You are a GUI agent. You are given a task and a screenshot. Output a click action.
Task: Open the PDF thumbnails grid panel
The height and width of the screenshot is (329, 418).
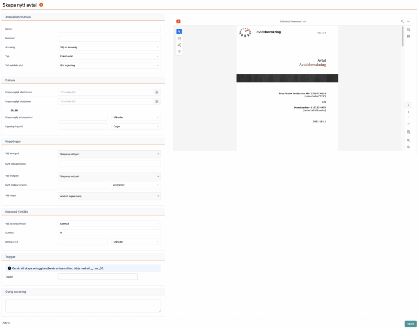coord(409,36)
